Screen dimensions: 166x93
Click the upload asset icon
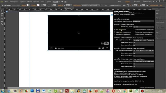106,5
